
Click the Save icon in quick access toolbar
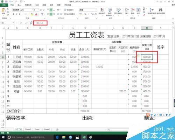(x=6, y=1)
